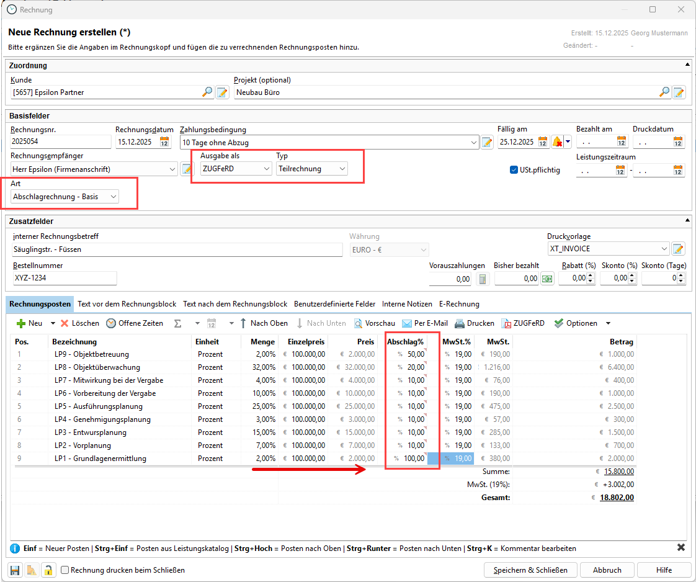
Task: Click the Fällig am reminder bell icon
Action: coord(557,141)
